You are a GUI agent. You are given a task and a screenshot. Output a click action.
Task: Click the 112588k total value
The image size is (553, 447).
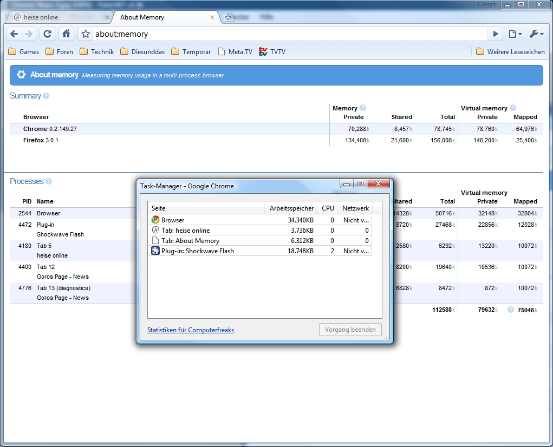[x=444, y=310]
